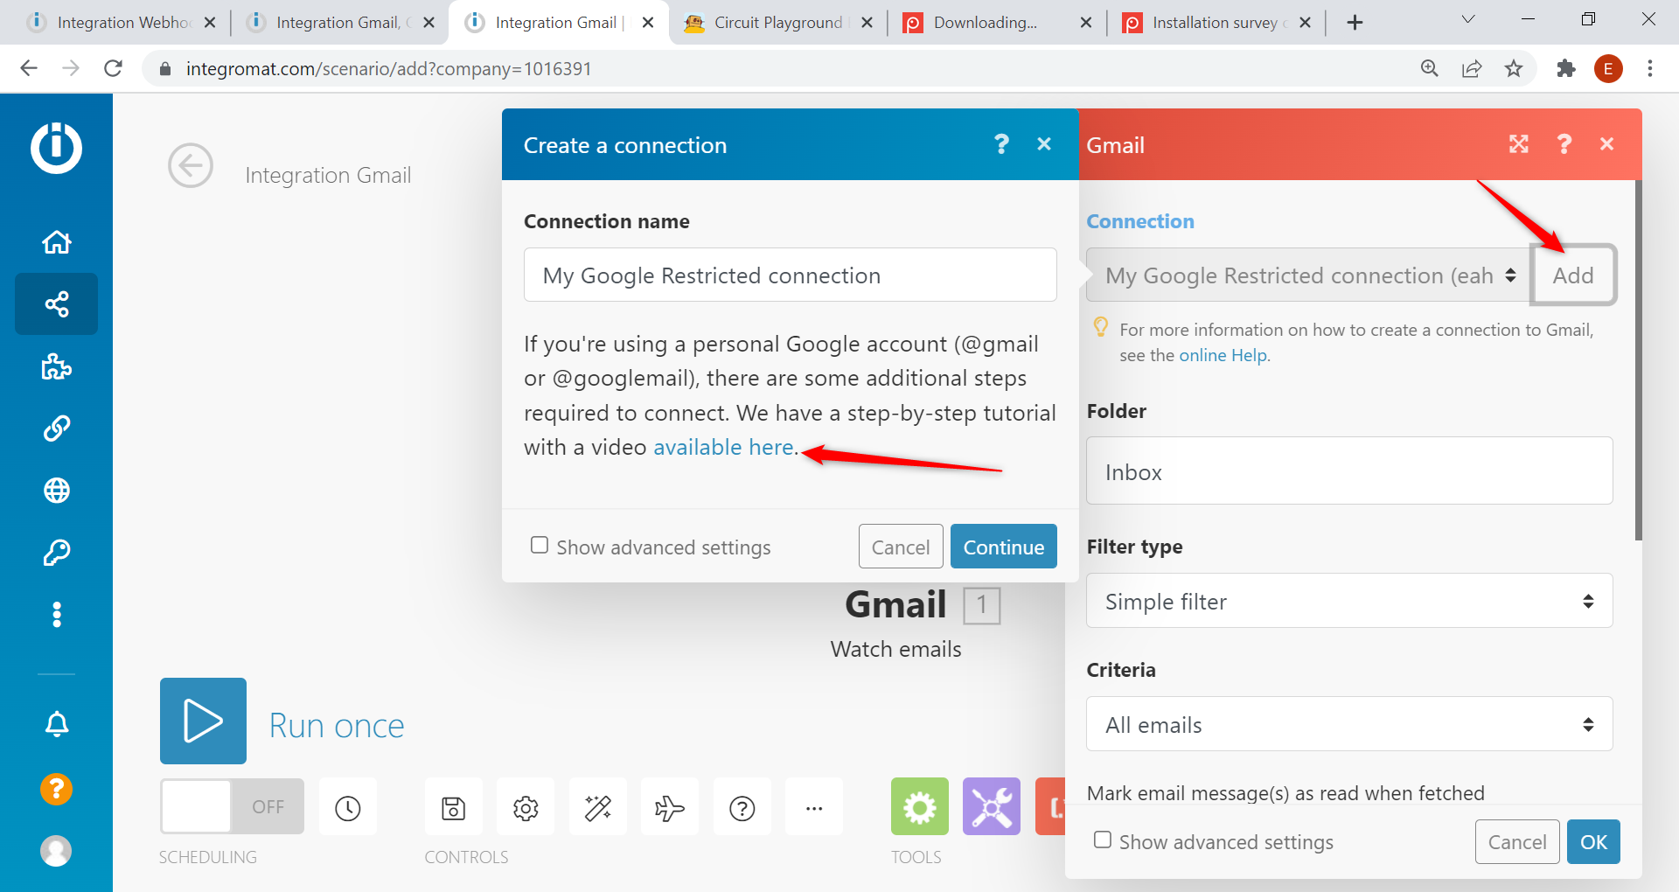This screenshot has width=1679, height=892.
Task: Open browser extensions puzzle icon
Action: pos(1565,68)
